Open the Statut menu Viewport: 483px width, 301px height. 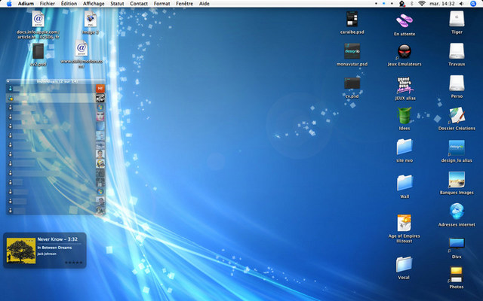click(x=117, y=4)
